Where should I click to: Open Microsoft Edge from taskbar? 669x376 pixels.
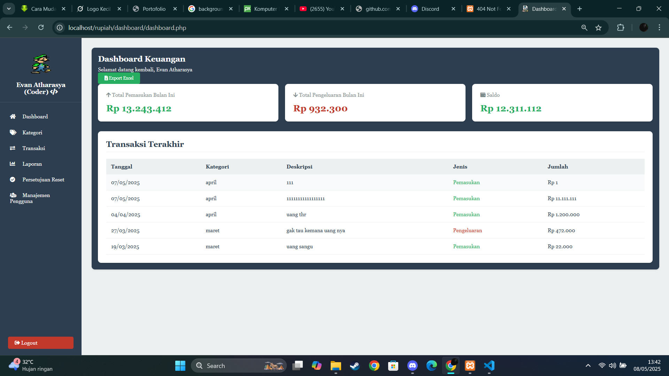coord(431,366)
